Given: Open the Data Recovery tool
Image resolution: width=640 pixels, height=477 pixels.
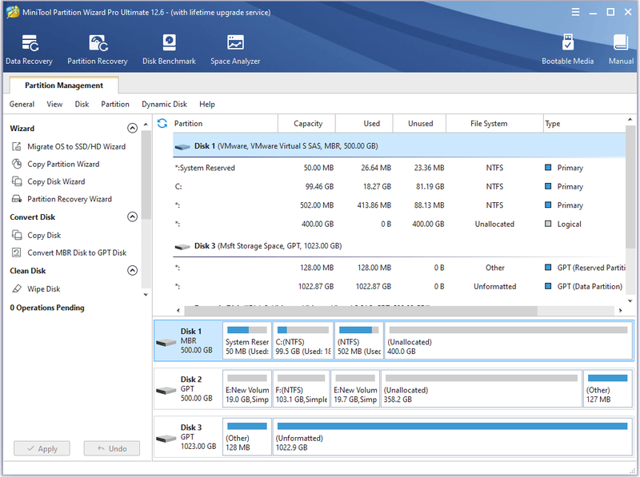Looking at the screenshot, I should [30, 50].
